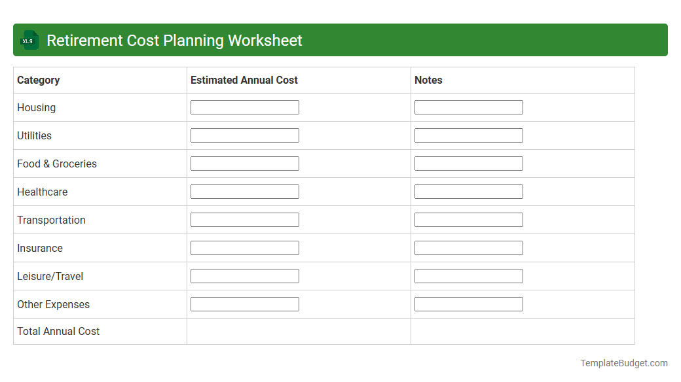
Task: Click the Leisure/Travel cost input box
Action: pyautogui.click(x=244, y=275)
